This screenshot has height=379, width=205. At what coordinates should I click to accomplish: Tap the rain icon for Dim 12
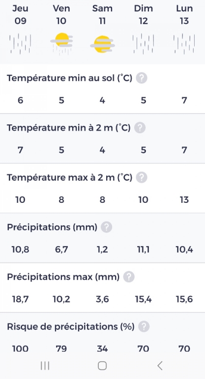click(x=144, y=44)
